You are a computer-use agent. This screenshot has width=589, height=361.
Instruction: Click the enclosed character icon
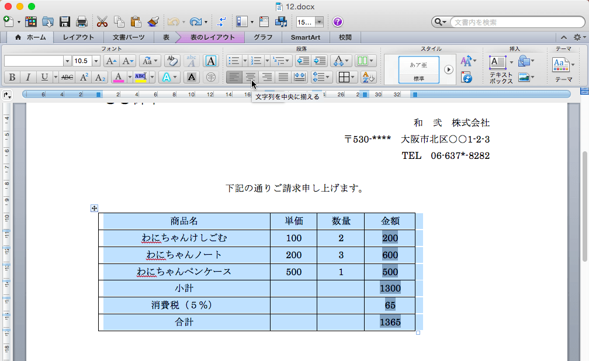pos(211,77)
